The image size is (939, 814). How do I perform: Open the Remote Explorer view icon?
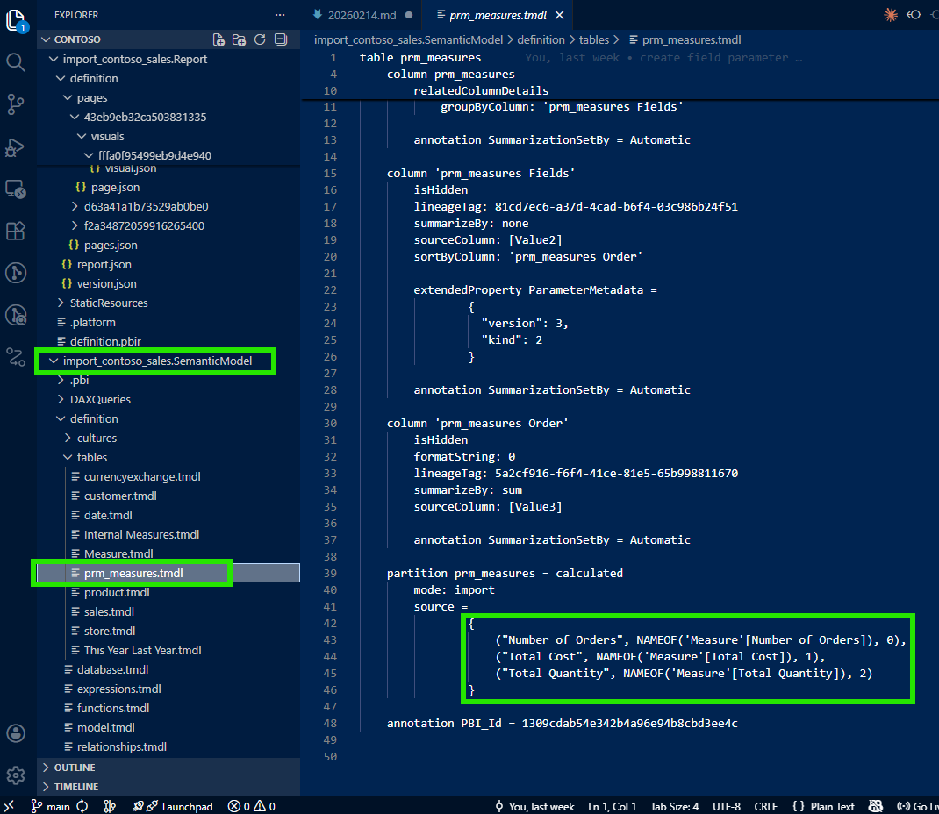tap(16, 189)
